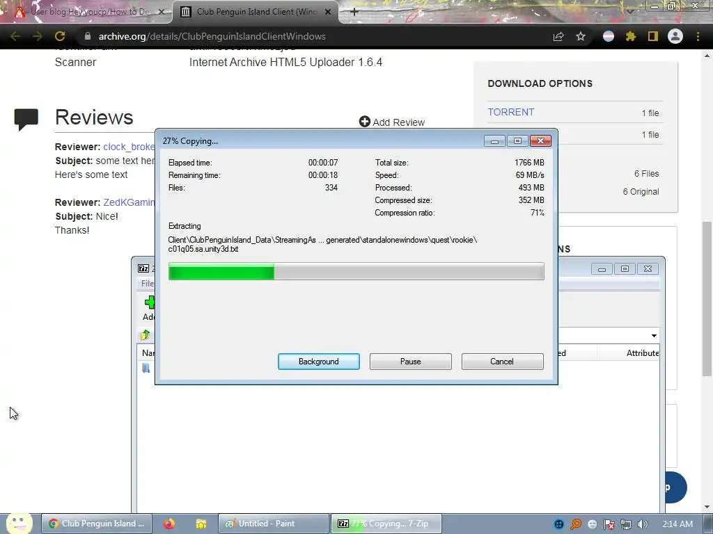Open the TORRENT download option
713x534 pixels.
(511, 112)
